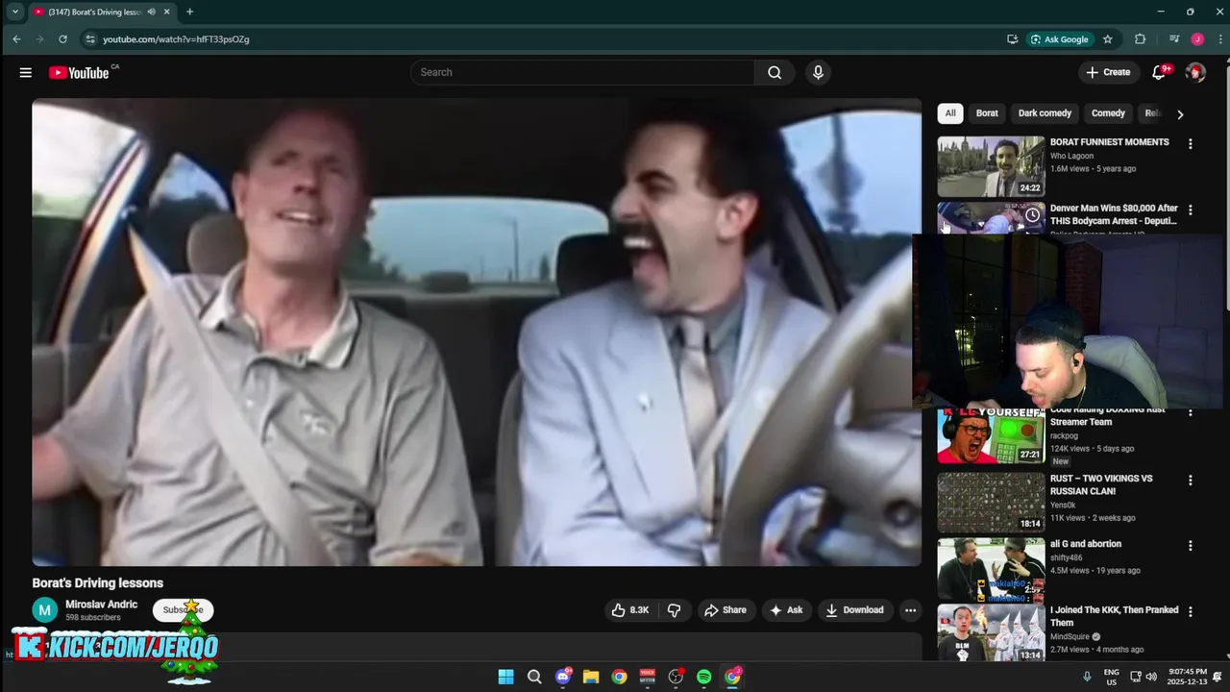The image size is (1230, 692).
Task: Dislike the Borat video
Action: click(674, 609)
